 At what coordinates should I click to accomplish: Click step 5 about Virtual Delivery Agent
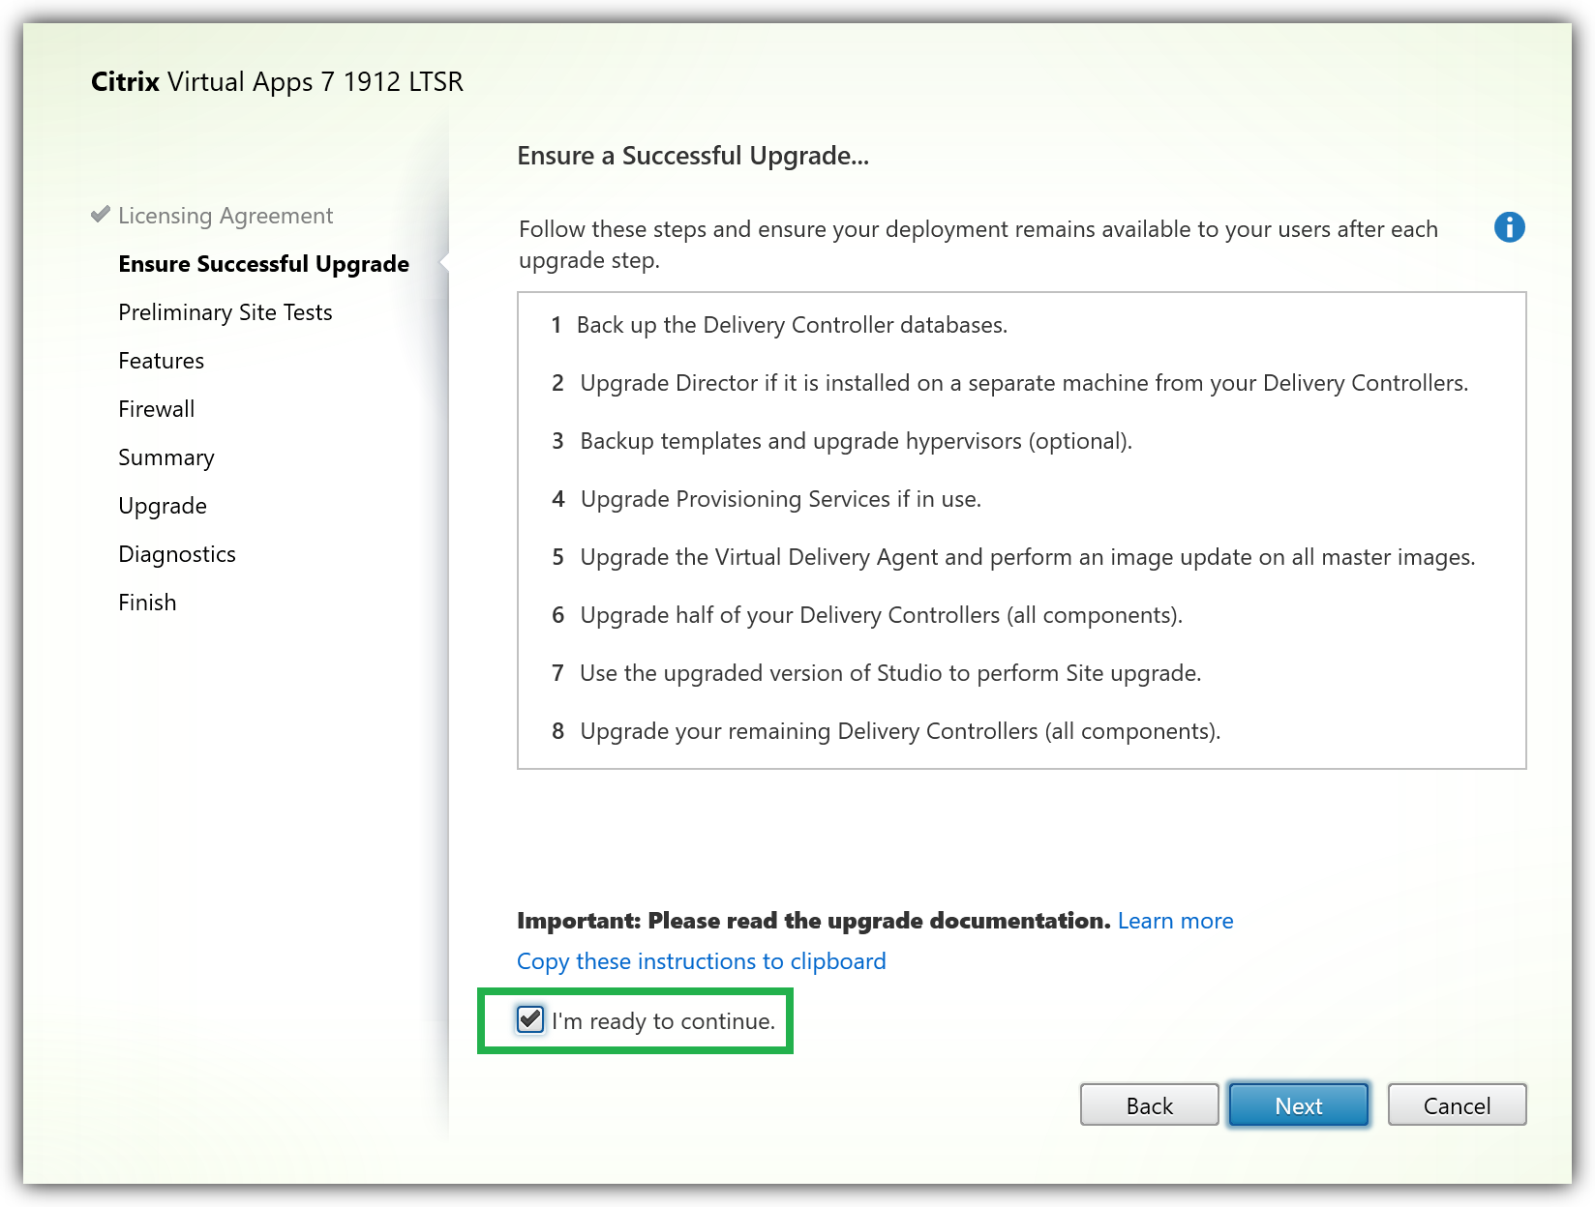1026,557
